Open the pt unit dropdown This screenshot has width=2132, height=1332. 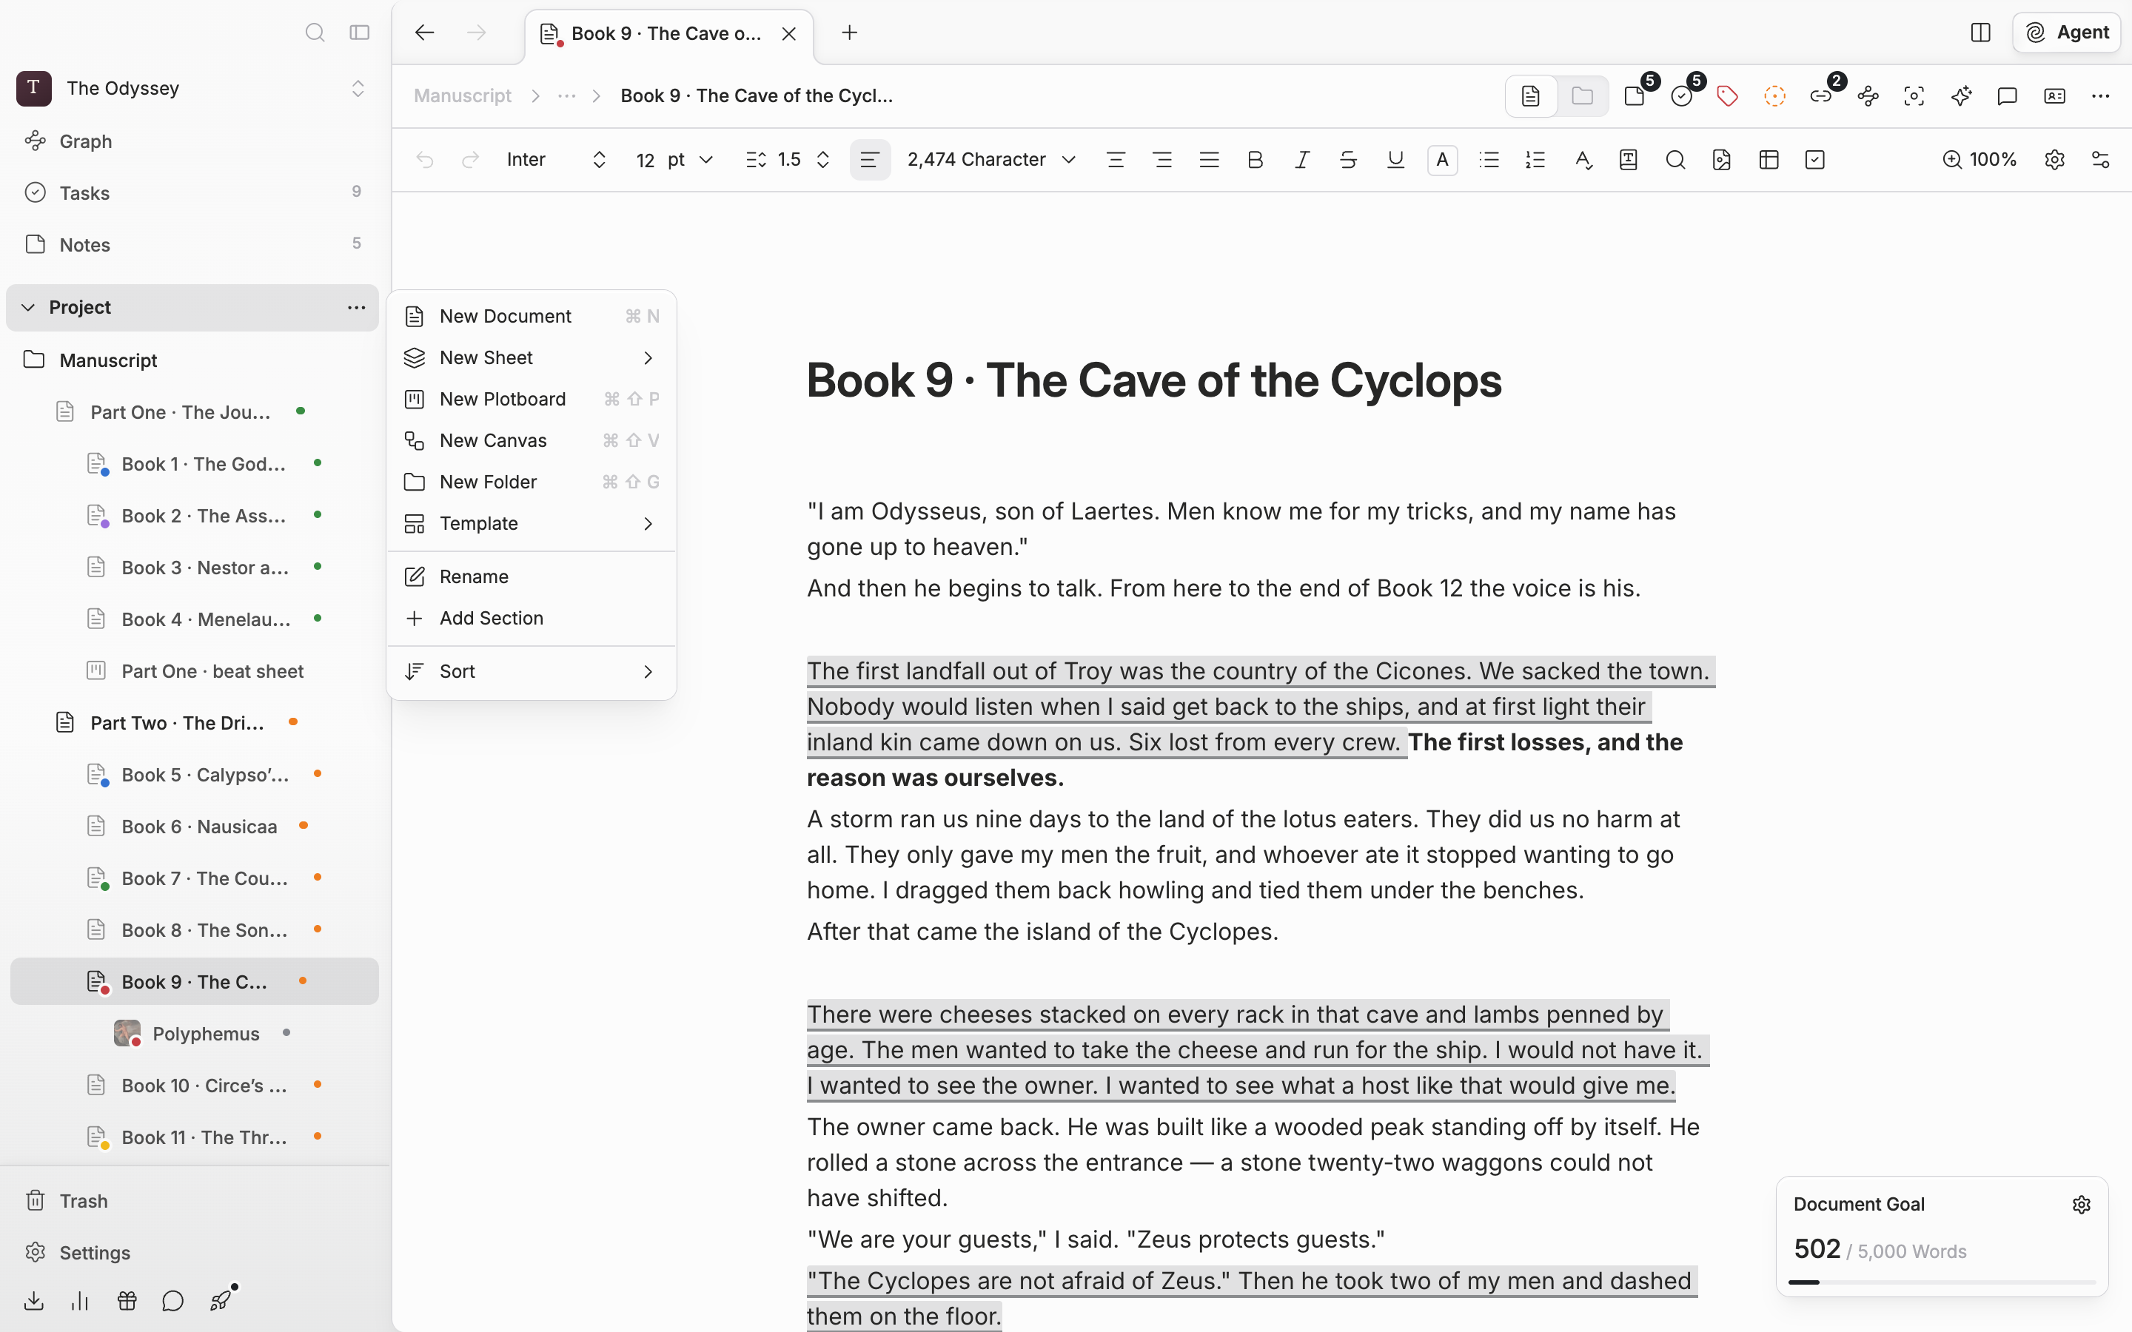(x=691, y=159)
